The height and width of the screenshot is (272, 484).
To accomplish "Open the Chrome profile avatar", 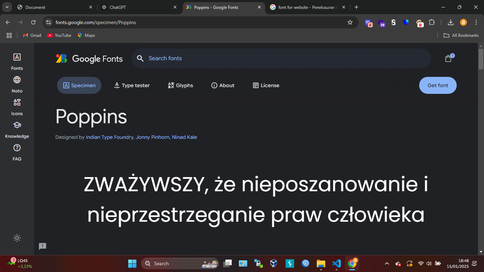I will point(463,22).
